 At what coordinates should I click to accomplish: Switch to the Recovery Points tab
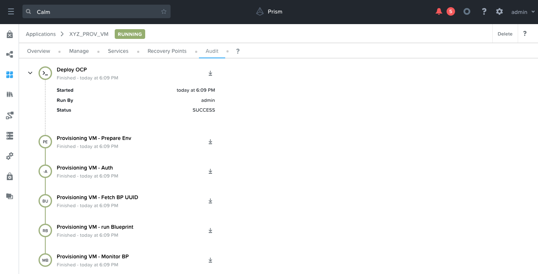pyautogui.click(x=167, y=51)
